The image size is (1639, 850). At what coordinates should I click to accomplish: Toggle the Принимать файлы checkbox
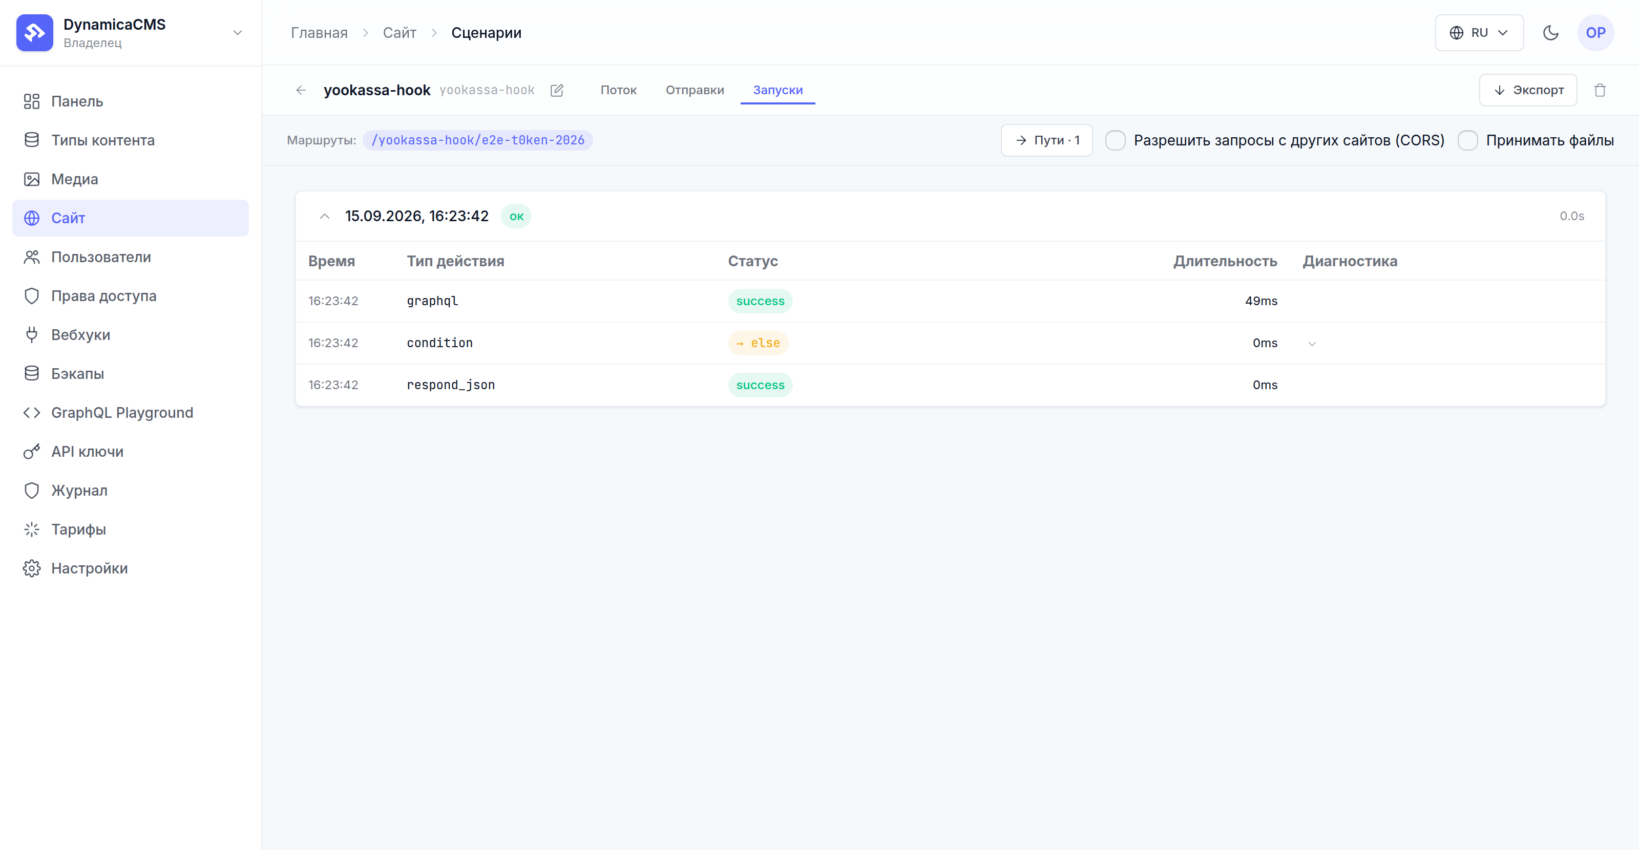click(x=1467, y=140)
